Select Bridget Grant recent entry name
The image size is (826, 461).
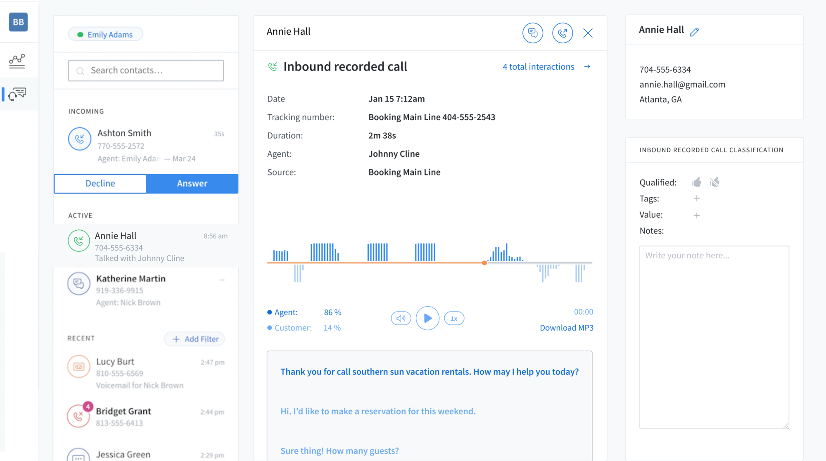pyautogui.click(x=123, y=411)
